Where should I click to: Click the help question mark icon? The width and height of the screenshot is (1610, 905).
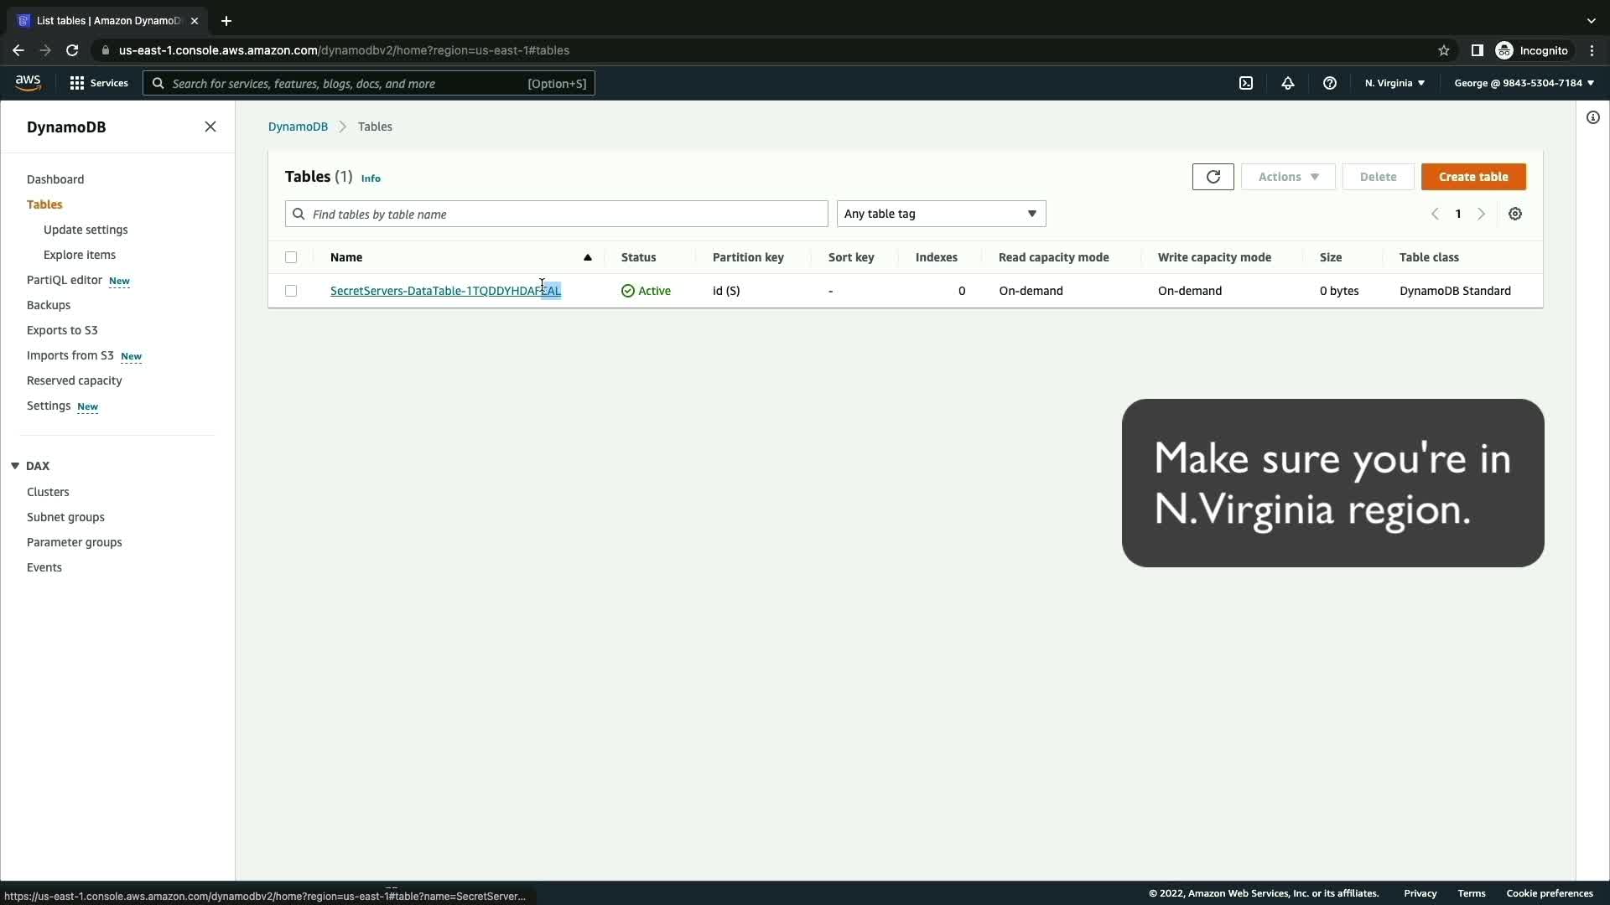point(1330,83)
